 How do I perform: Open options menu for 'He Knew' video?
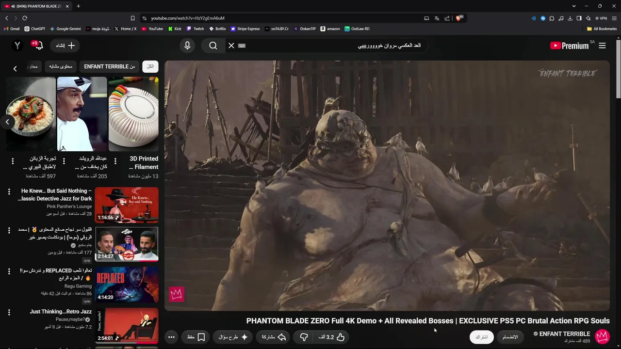pyautogui.click(x=9, y=192)
